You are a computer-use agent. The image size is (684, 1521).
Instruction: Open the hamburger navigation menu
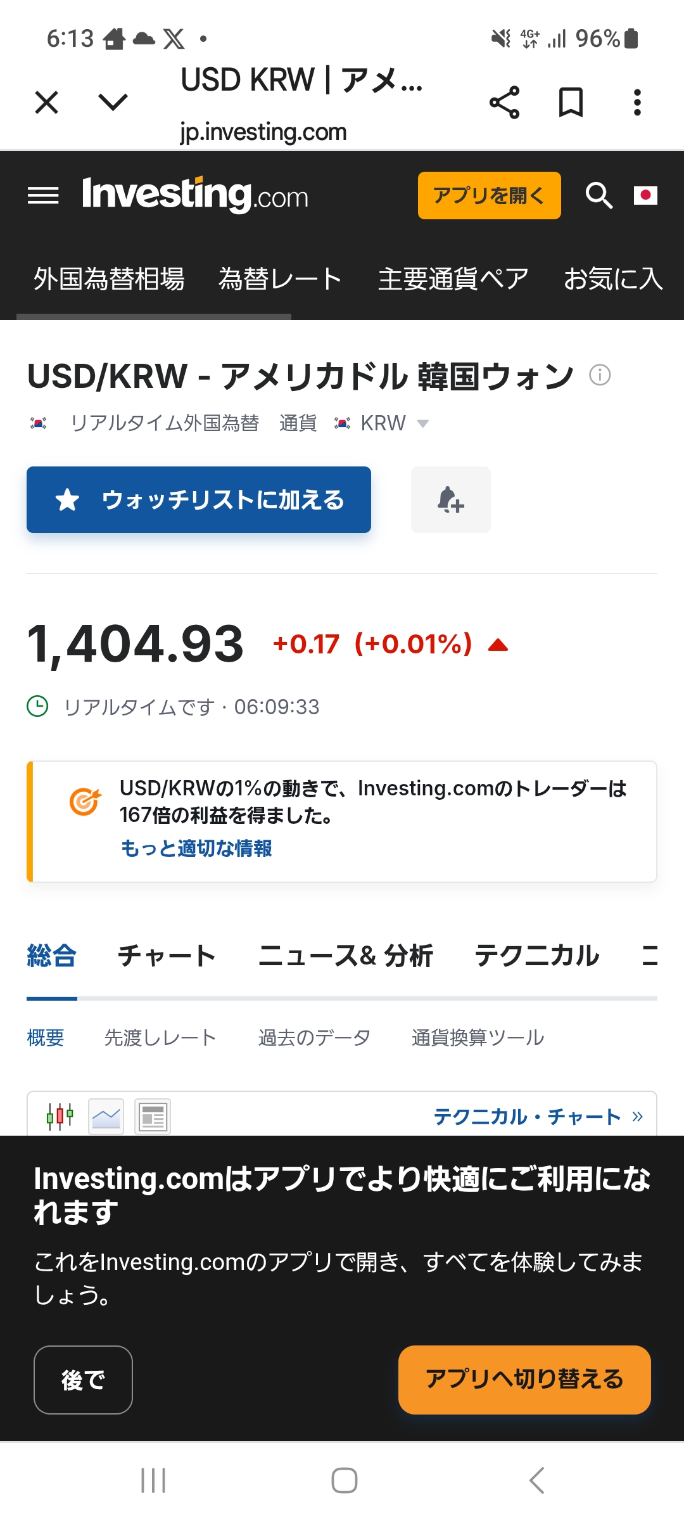click(x=43, y=195)
